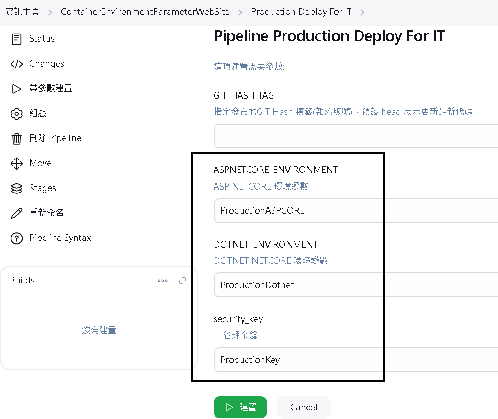
Task: Click the security_key ProductionKey field
Action: tap(356, 360)
